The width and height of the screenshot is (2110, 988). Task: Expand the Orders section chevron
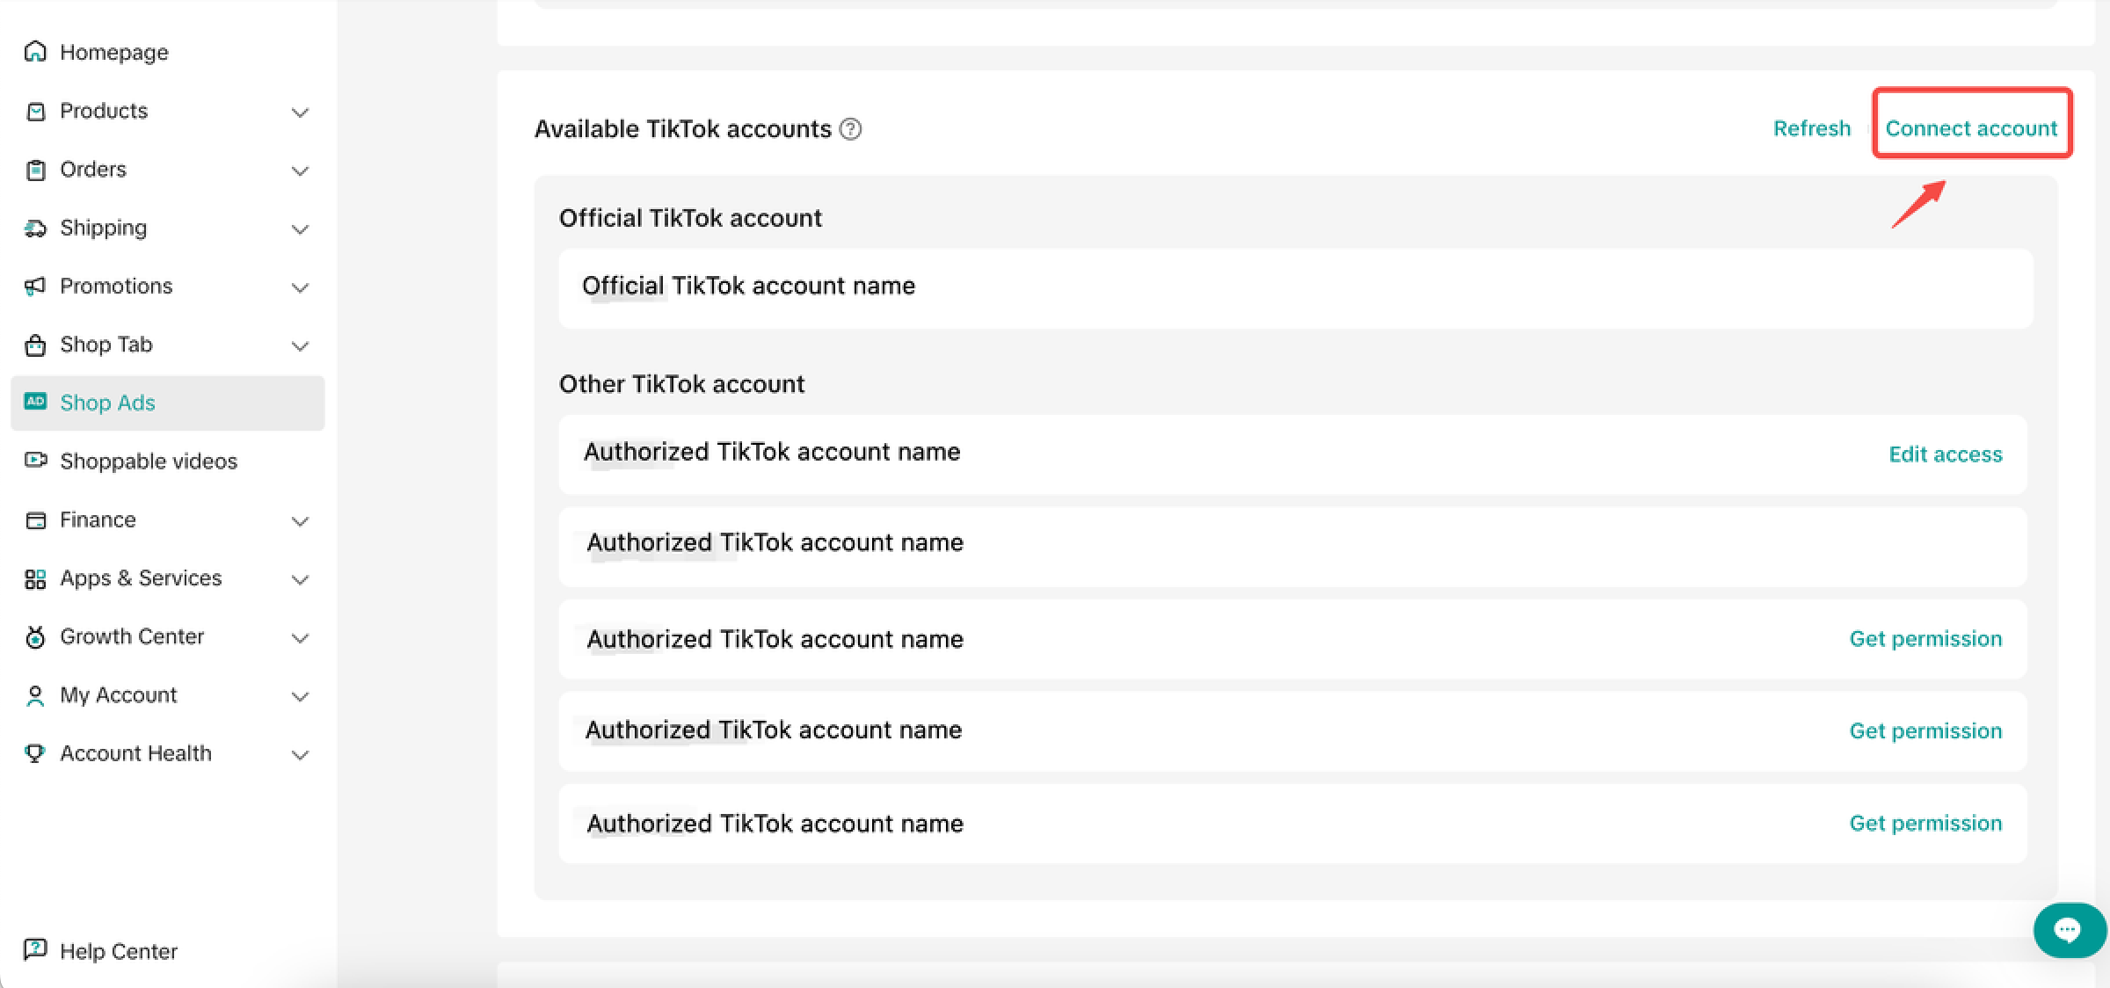[x=300, y=171]
